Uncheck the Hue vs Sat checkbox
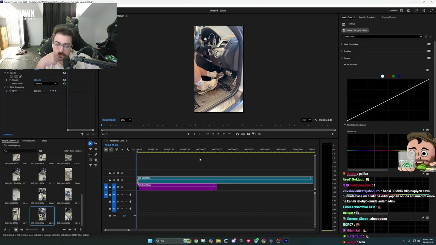The height and width of the screenshot is (245, 436). (427, 130)
